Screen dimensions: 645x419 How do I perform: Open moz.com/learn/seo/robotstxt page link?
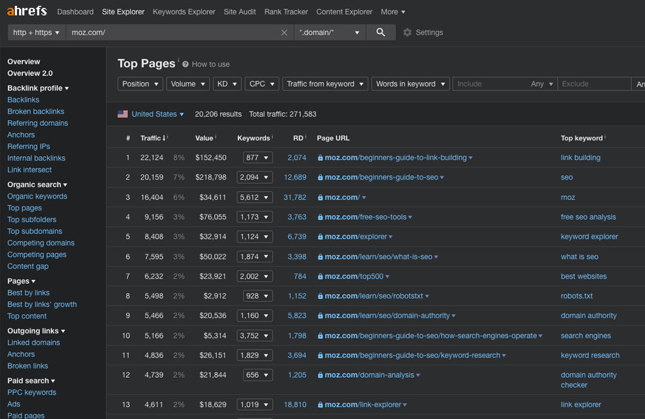(x=374, y=296)
